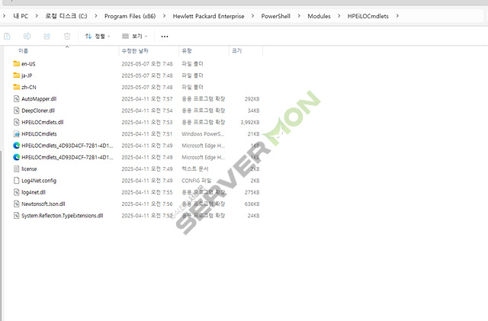Viewport: 488px width, 321px height.
Task: Go to 로컬 디스크 (C:) breadcrumb
Action: click(x=66, y=16)
